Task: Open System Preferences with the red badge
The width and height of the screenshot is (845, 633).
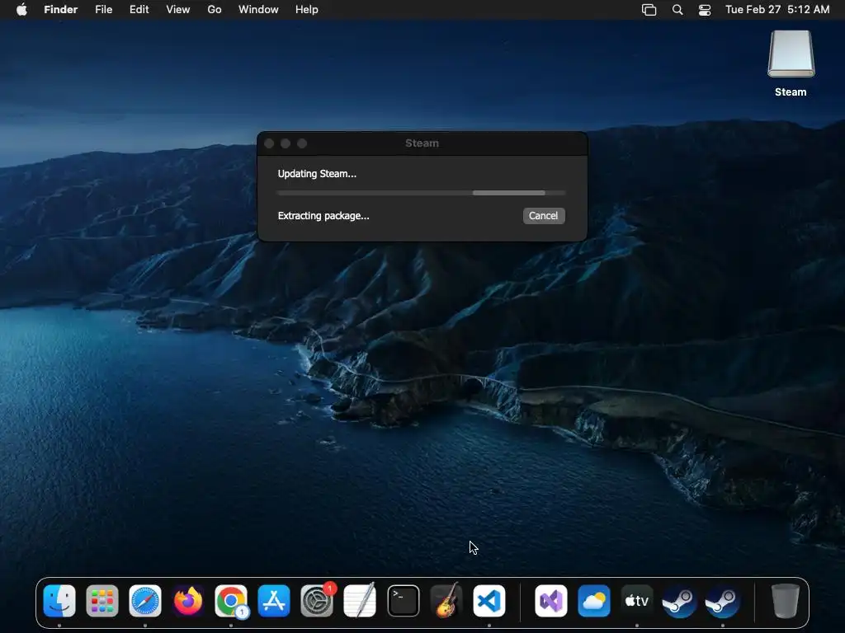Action: tap(317, 601)
